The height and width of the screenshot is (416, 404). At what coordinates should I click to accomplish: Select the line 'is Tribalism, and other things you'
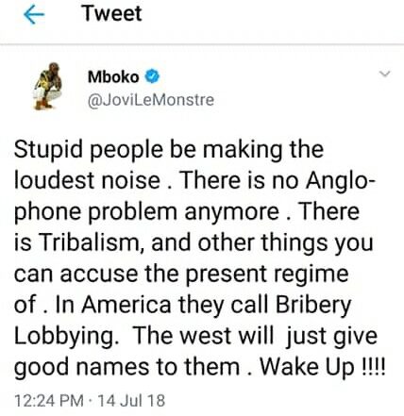[194, 243]
